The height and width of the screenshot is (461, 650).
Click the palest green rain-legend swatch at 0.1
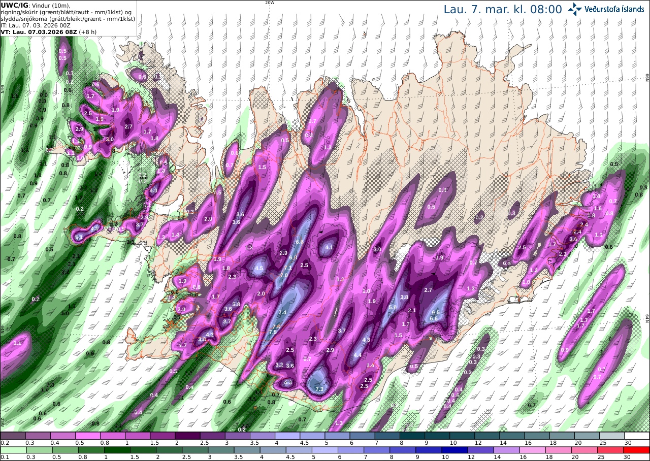[x=13, y=450]
